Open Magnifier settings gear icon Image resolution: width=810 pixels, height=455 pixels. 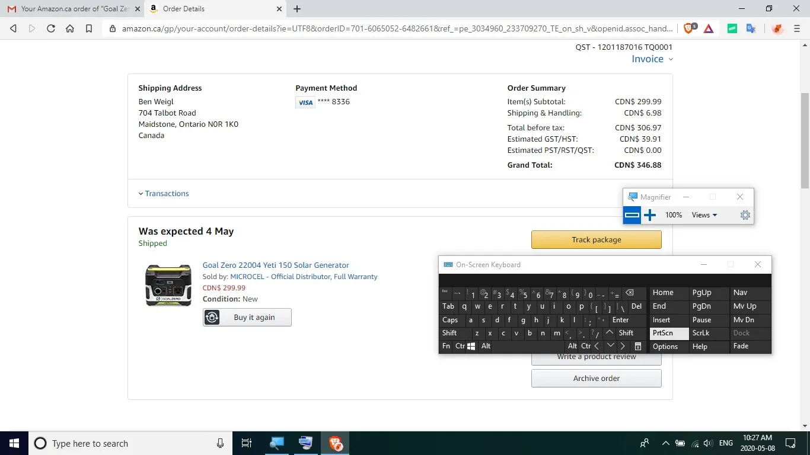point(745,215)
